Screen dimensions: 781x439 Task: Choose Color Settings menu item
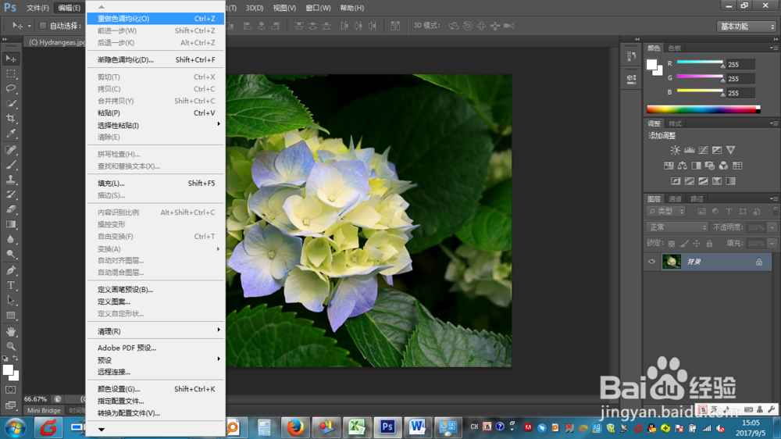click(x=156, y=389)
